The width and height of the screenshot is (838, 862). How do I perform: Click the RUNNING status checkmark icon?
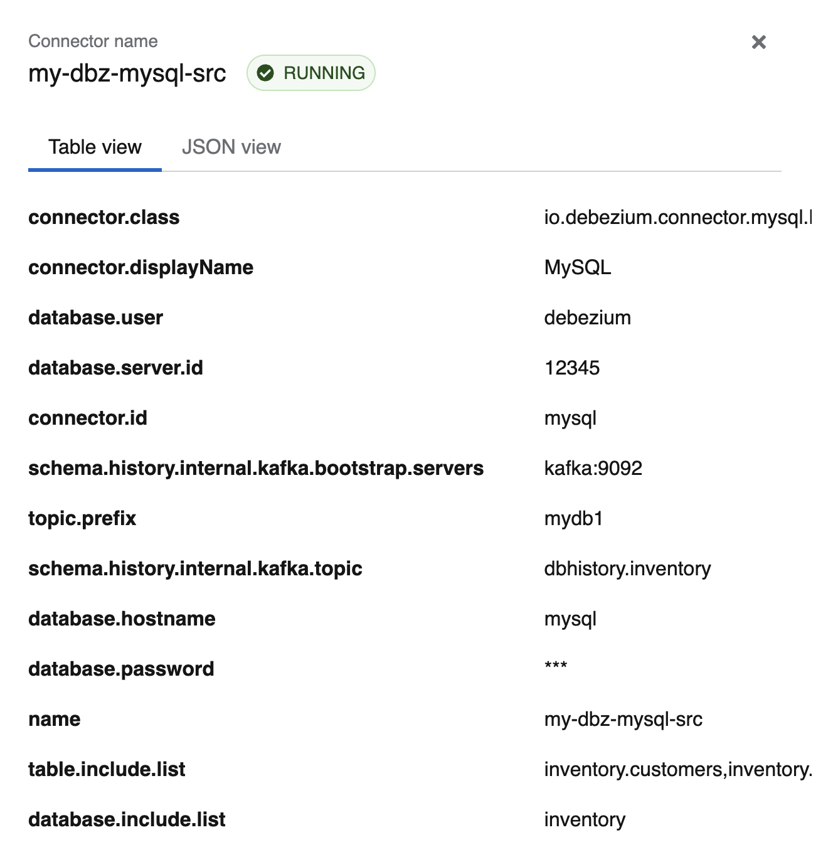coord(266,73)
